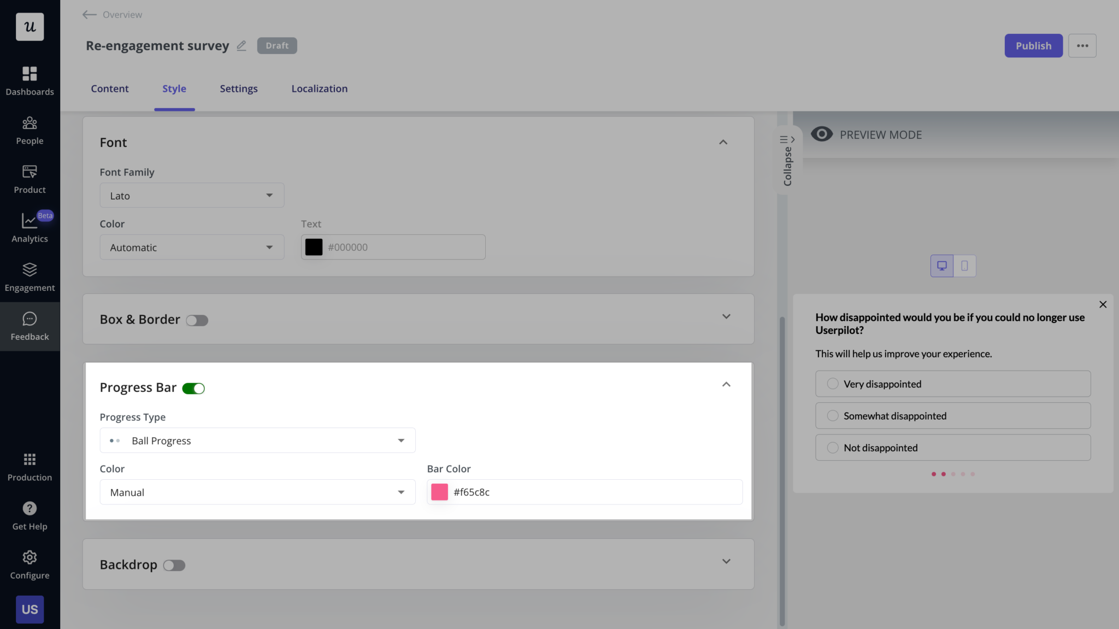Viewport: 1119px width, 629px height.
Task: Open the Engagement section
Action: [x=30, y=277]
